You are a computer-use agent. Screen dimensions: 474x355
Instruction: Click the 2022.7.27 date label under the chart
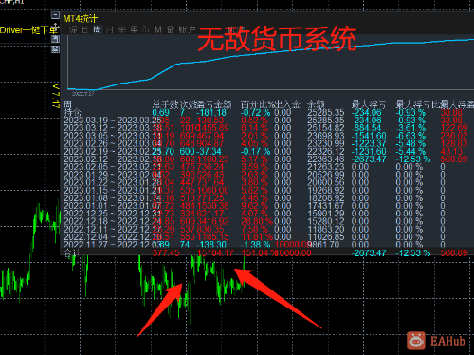tap(82, 94)
